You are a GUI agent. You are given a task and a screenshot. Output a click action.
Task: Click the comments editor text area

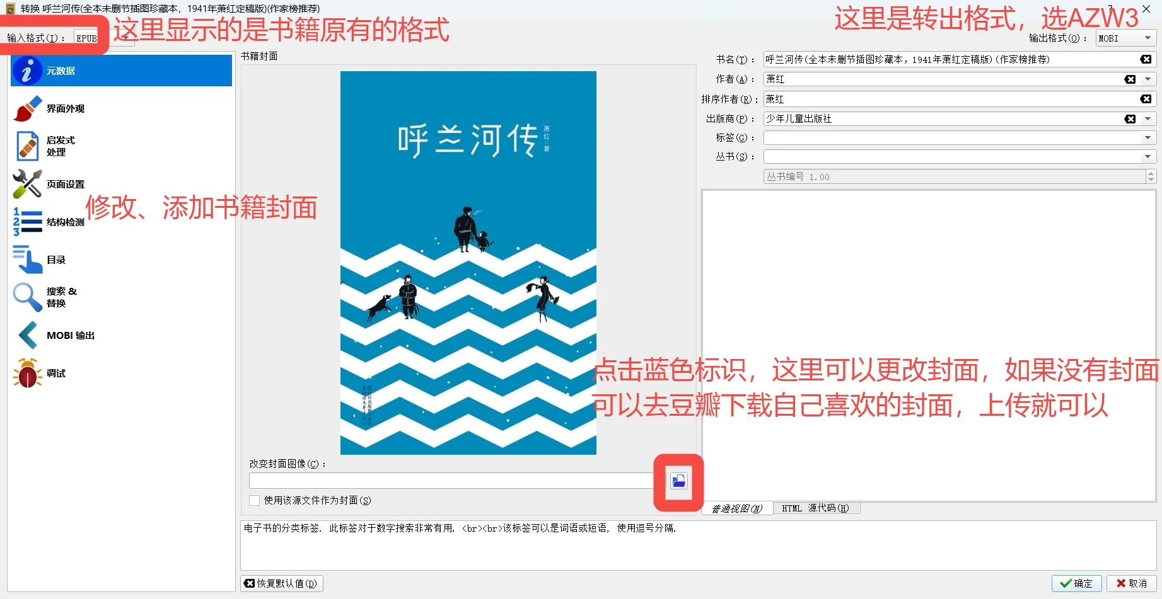(929, 346)
